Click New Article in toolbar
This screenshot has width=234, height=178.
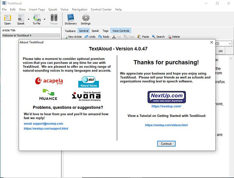[x=73, y=37]
